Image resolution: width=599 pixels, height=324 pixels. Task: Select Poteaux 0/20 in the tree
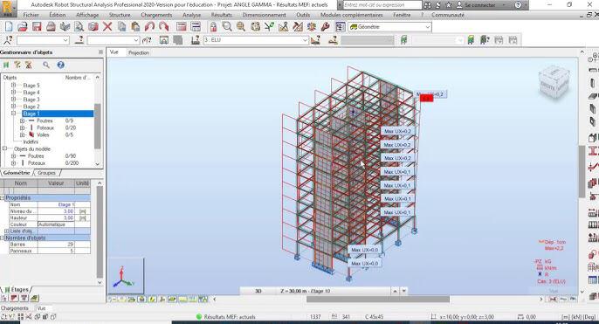click(45, 128)
